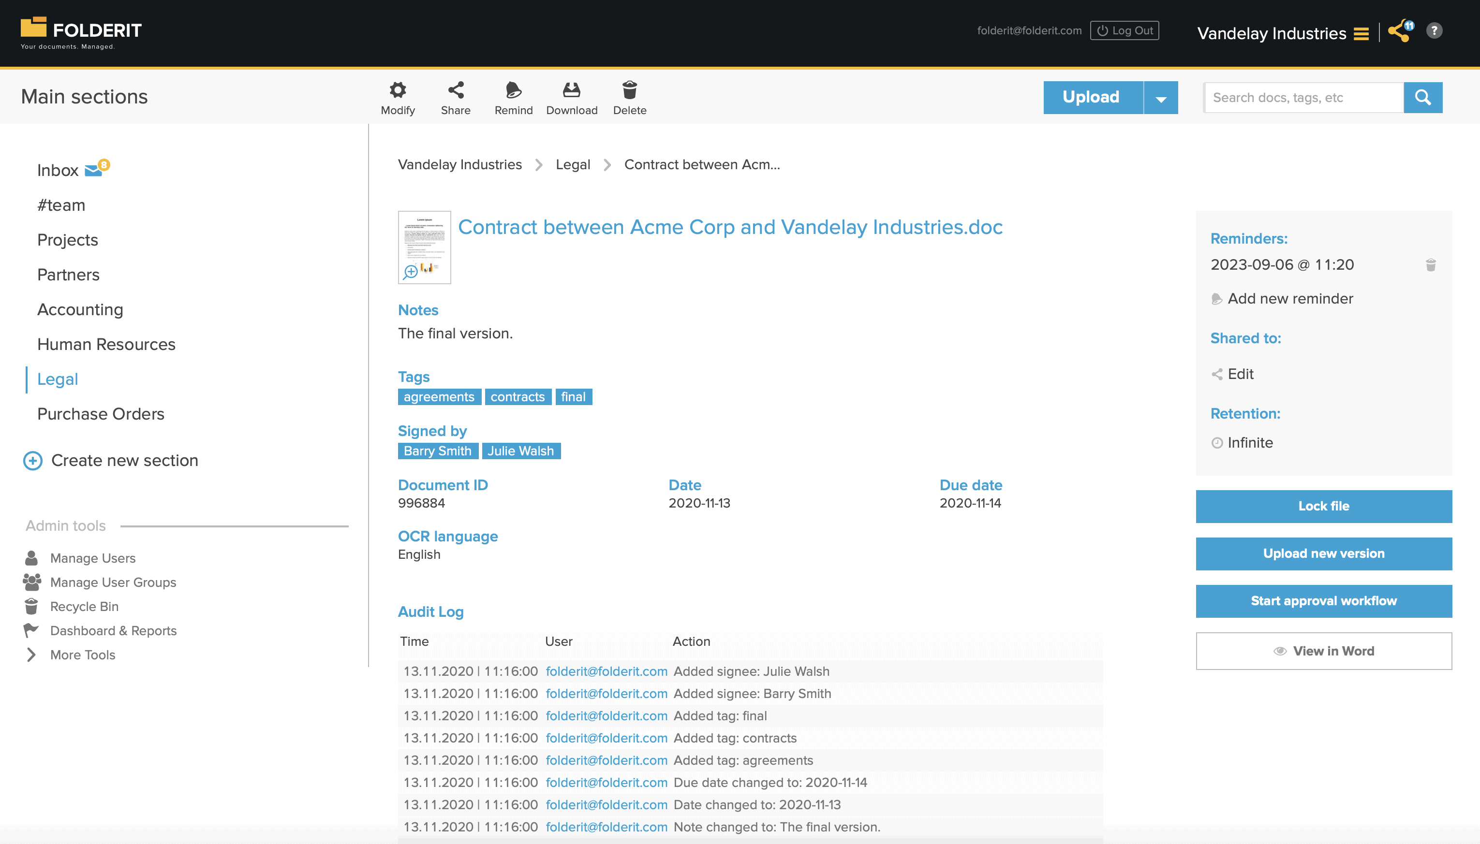Click the agreements tag

click(x=439, y=397)
